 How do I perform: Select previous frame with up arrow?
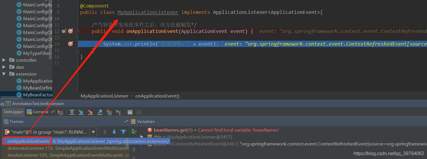105,132
